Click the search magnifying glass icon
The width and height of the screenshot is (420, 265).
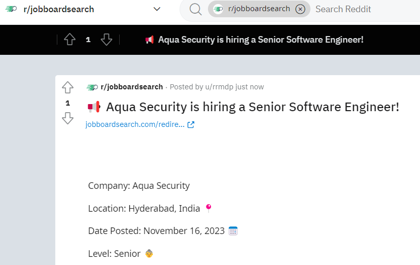pyautogui.click(x=195, y=9)
